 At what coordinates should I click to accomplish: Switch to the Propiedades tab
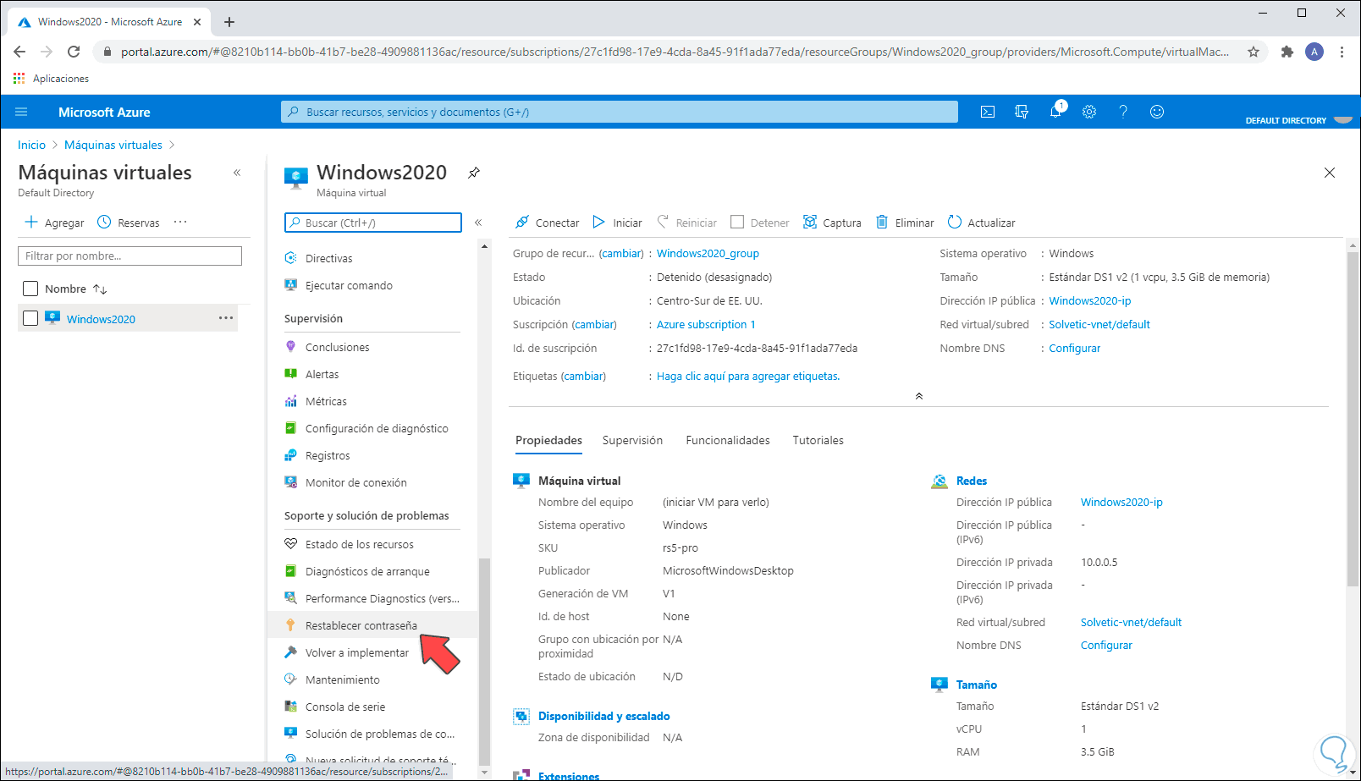pos(548,440)
